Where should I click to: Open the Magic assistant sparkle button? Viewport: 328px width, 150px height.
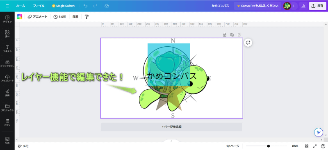319,132
